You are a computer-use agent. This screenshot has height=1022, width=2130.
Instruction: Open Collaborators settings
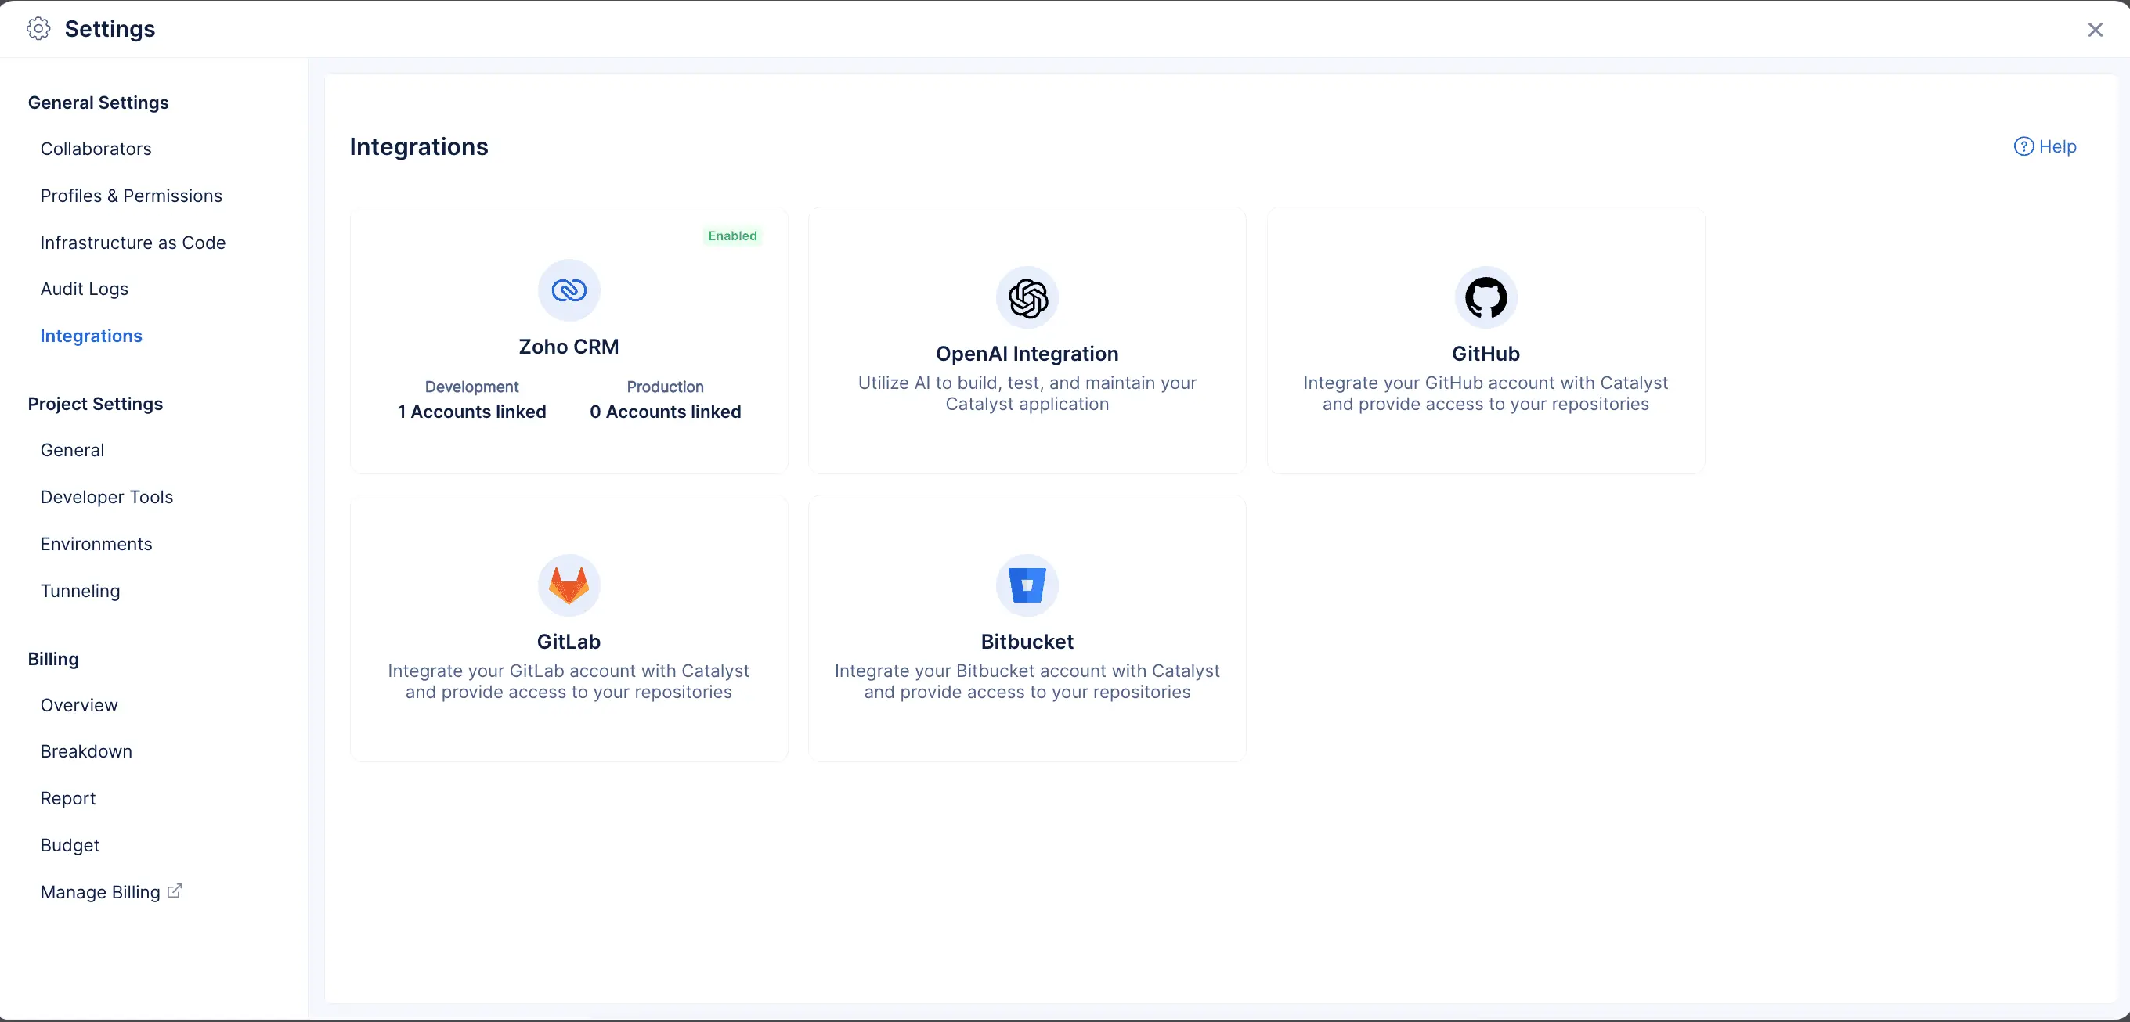[x=96, y=149]
